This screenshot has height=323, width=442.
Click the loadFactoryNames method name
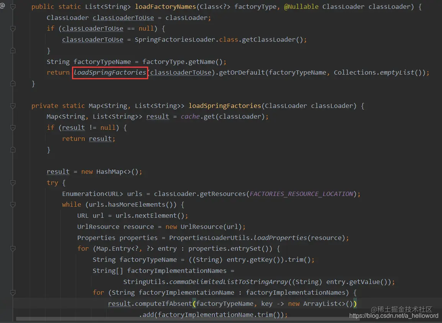pos(165,7)
